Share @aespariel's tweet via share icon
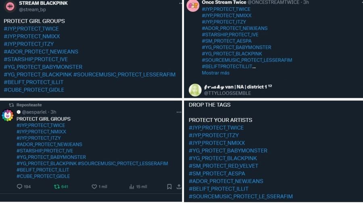 click(x=179, y=187)
